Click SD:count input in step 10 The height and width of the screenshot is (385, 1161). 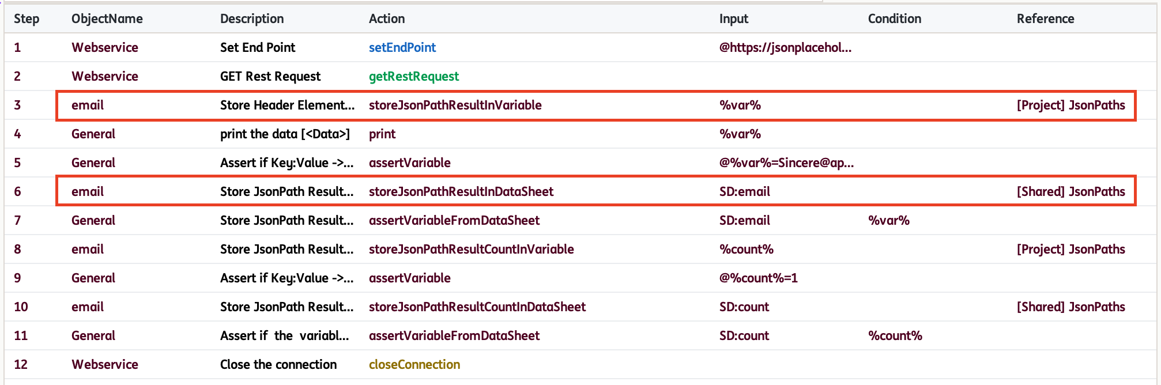744,307
